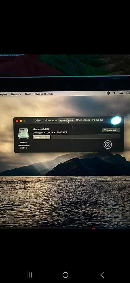Tap the Android home button
130x283 pixels.
[65, 275]
